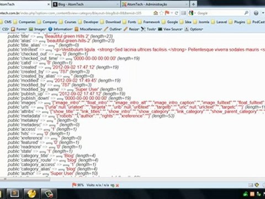Open the Laravel bookmarks folder

pos(219,22)
